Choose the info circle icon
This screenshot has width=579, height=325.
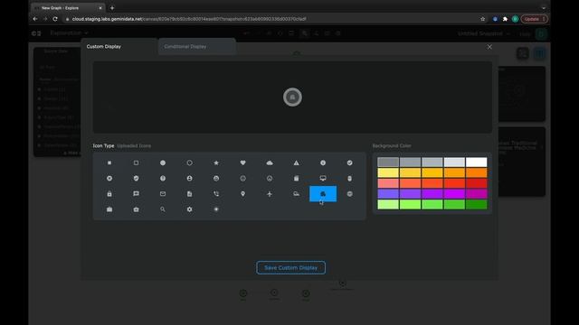323,162
